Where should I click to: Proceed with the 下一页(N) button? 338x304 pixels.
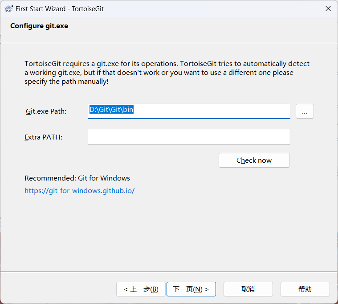pos(191,289)
